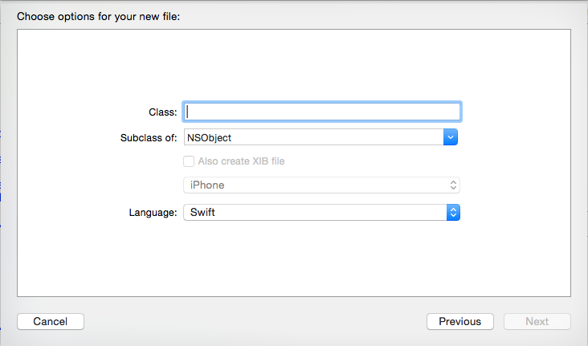The width and height of the screenshot is (588, 346).
Task: Click gray footer between Cancel and Previous buttons
Action: 255,322
